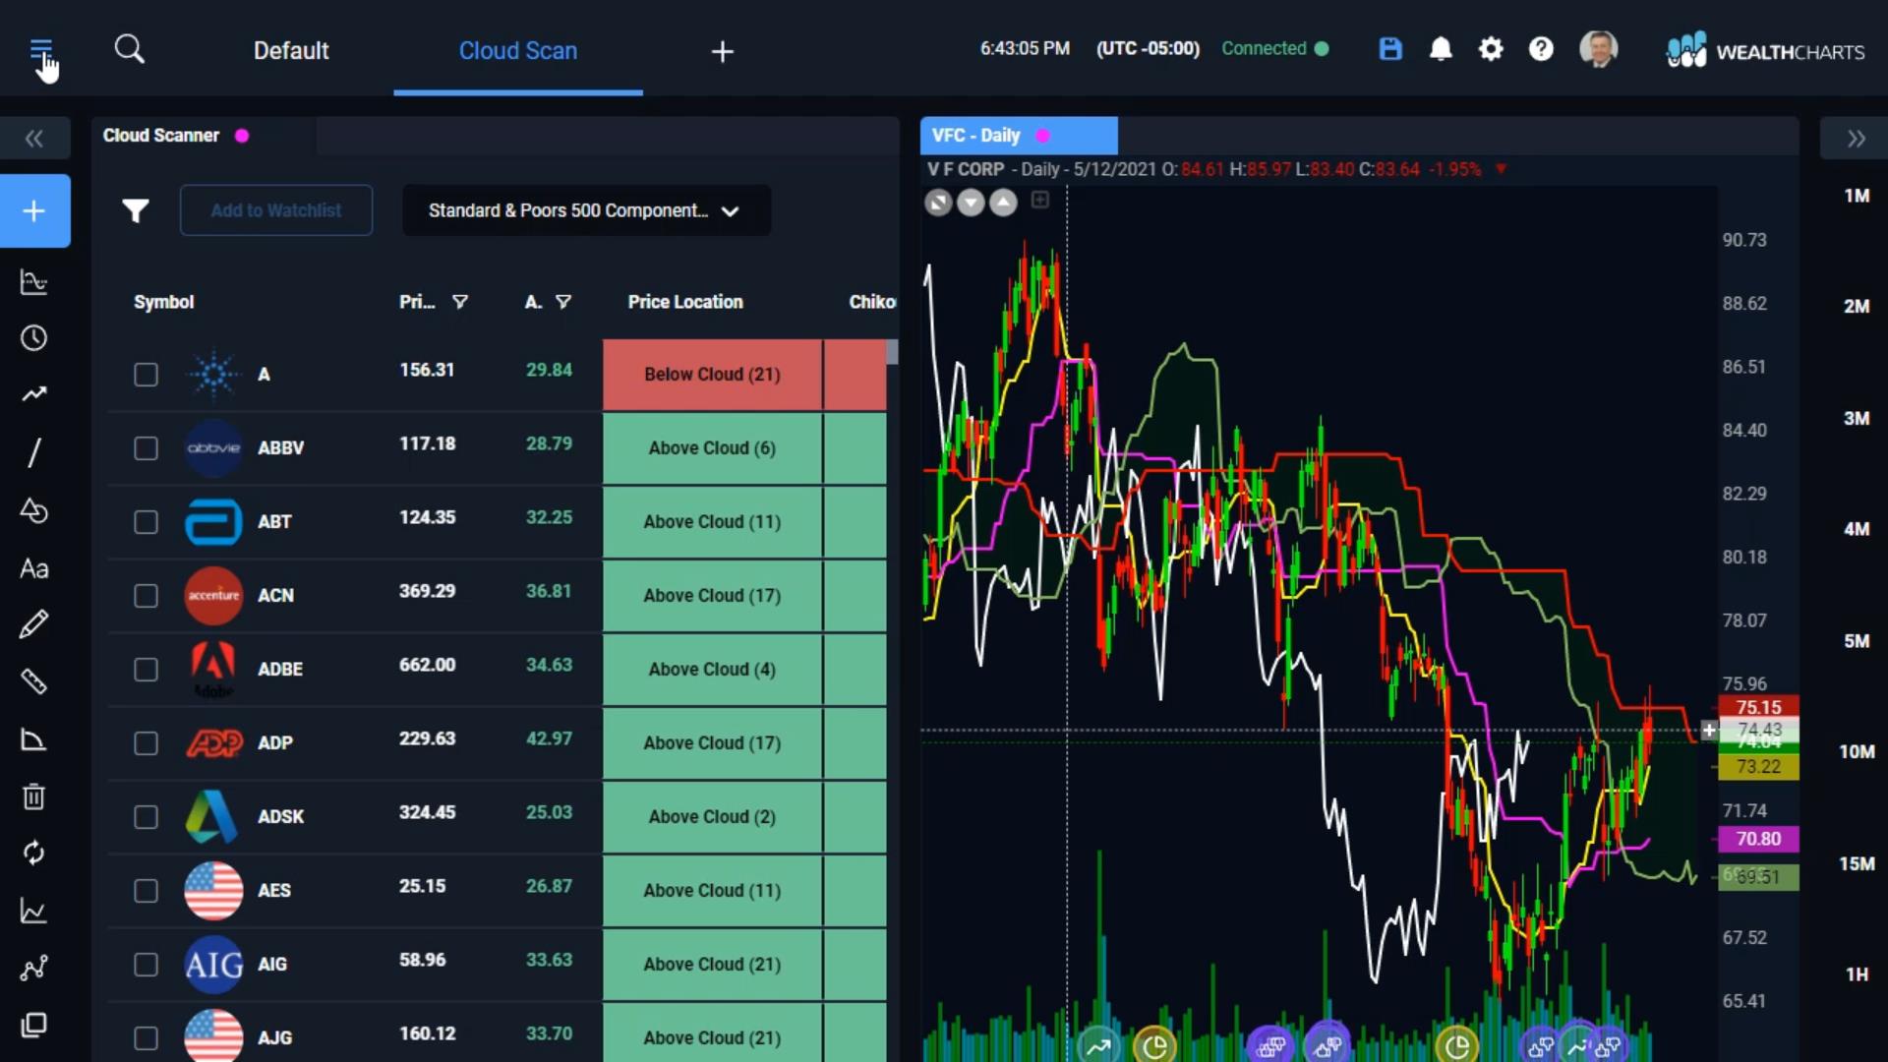Open the Price column filter

click(459, 302)
